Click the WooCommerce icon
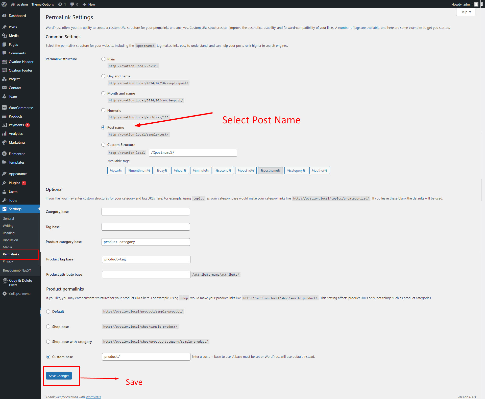485x399 pixels. 4,108
